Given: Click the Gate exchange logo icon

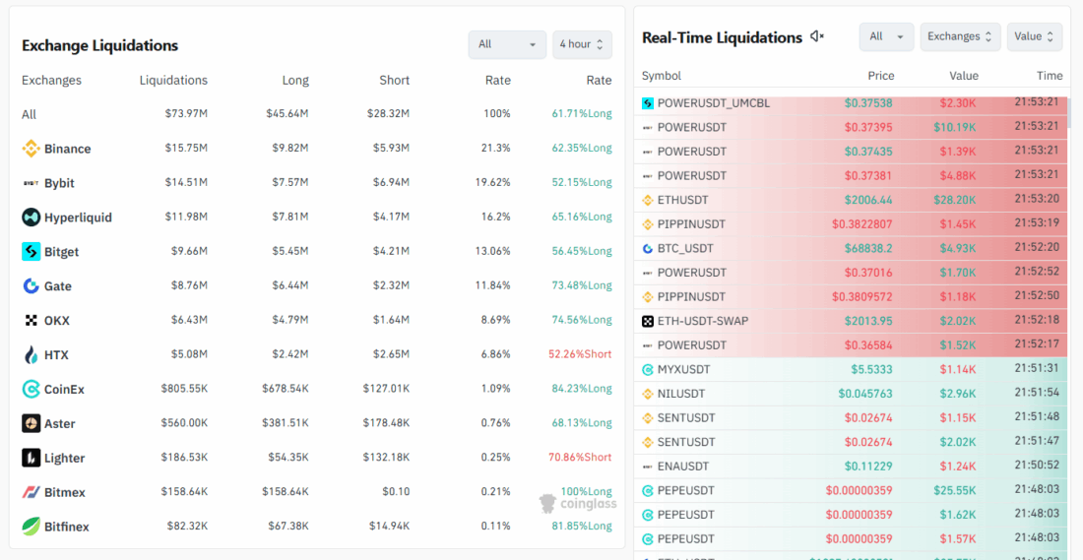Looking at the screenshot, I should tap(32, 285).
